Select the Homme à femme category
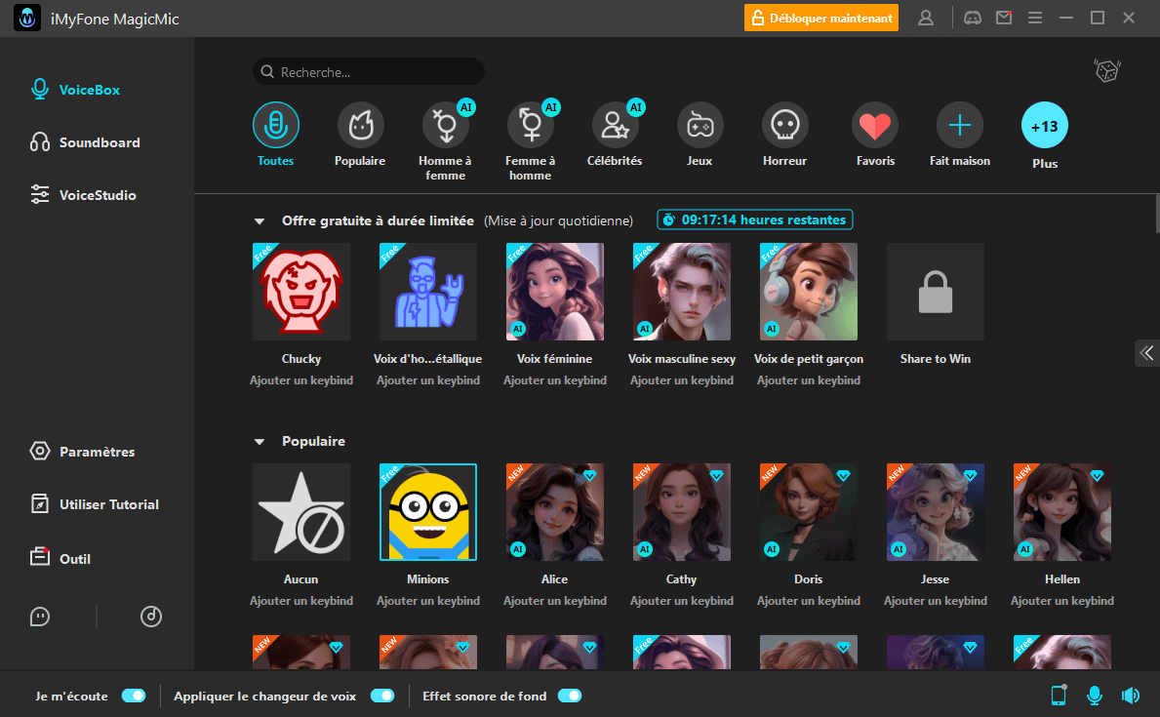The height and width of the screenshot is (717, 1160). [x=445, y=125]
